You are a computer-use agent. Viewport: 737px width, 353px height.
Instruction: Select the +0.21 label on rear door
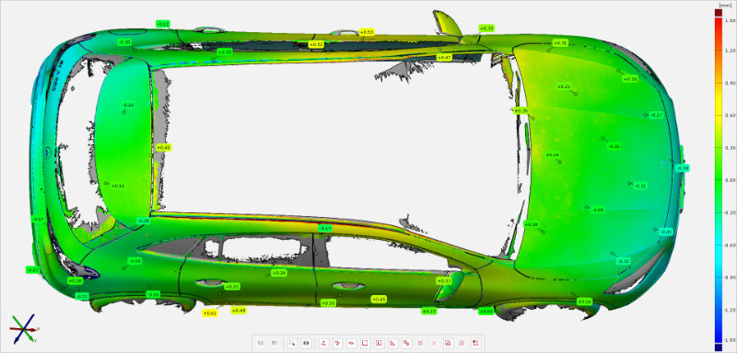233,286
